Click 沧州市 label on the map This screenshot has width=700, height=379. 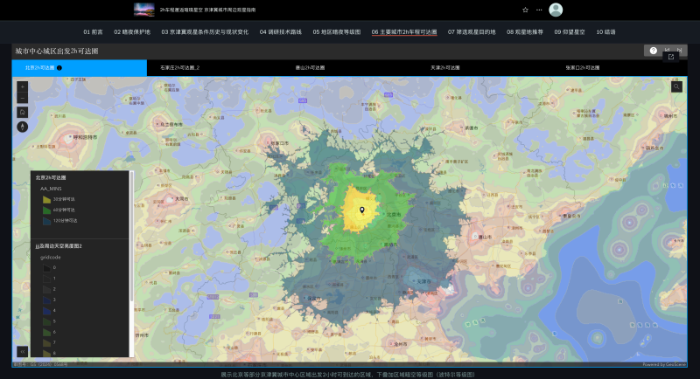pyautogui.click(x=401, y=344)
